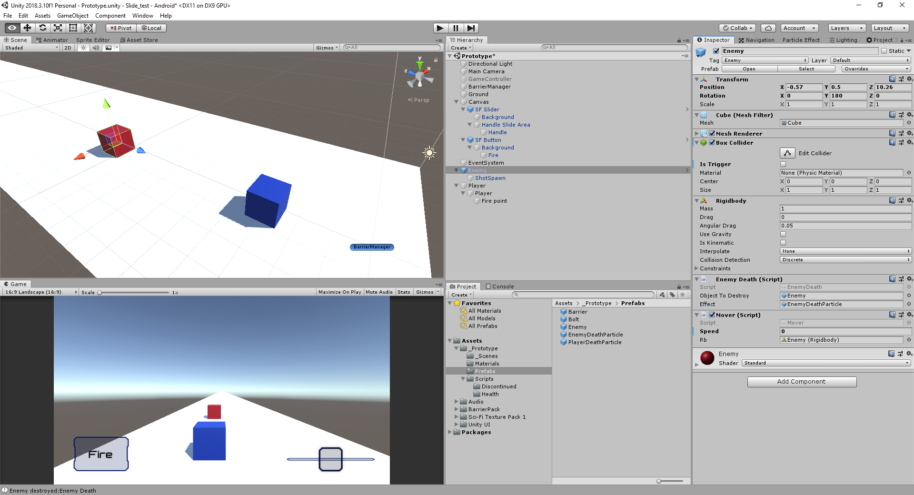This screenshot has height=495, width=914.
Task: Open the Window menu
Action: [x=143, y=16]
